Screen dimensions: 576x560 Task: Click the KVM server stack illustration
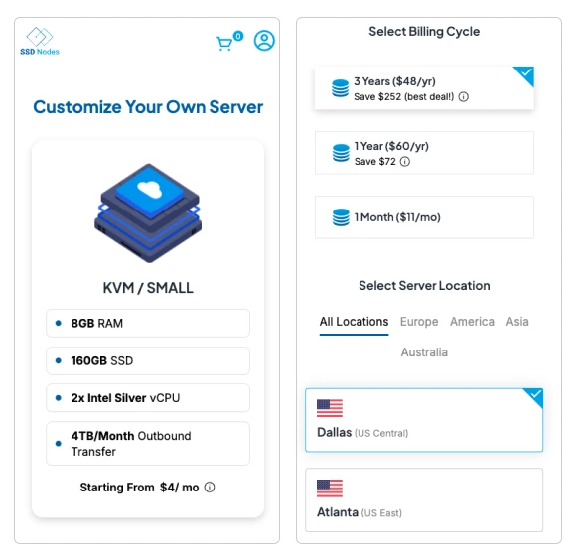coord(148,213)
